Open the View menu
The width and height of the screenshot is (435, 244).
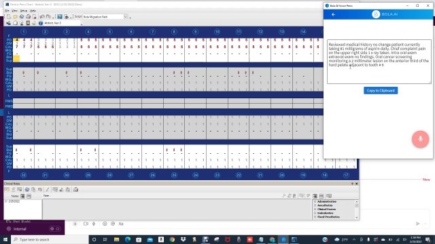pos(14,11)
